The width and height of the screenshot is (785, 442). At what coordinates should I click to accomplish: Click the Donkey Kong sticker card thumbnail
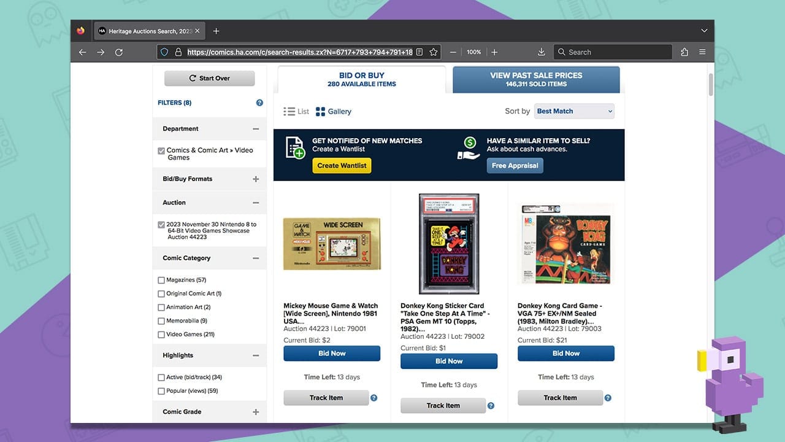449,244
